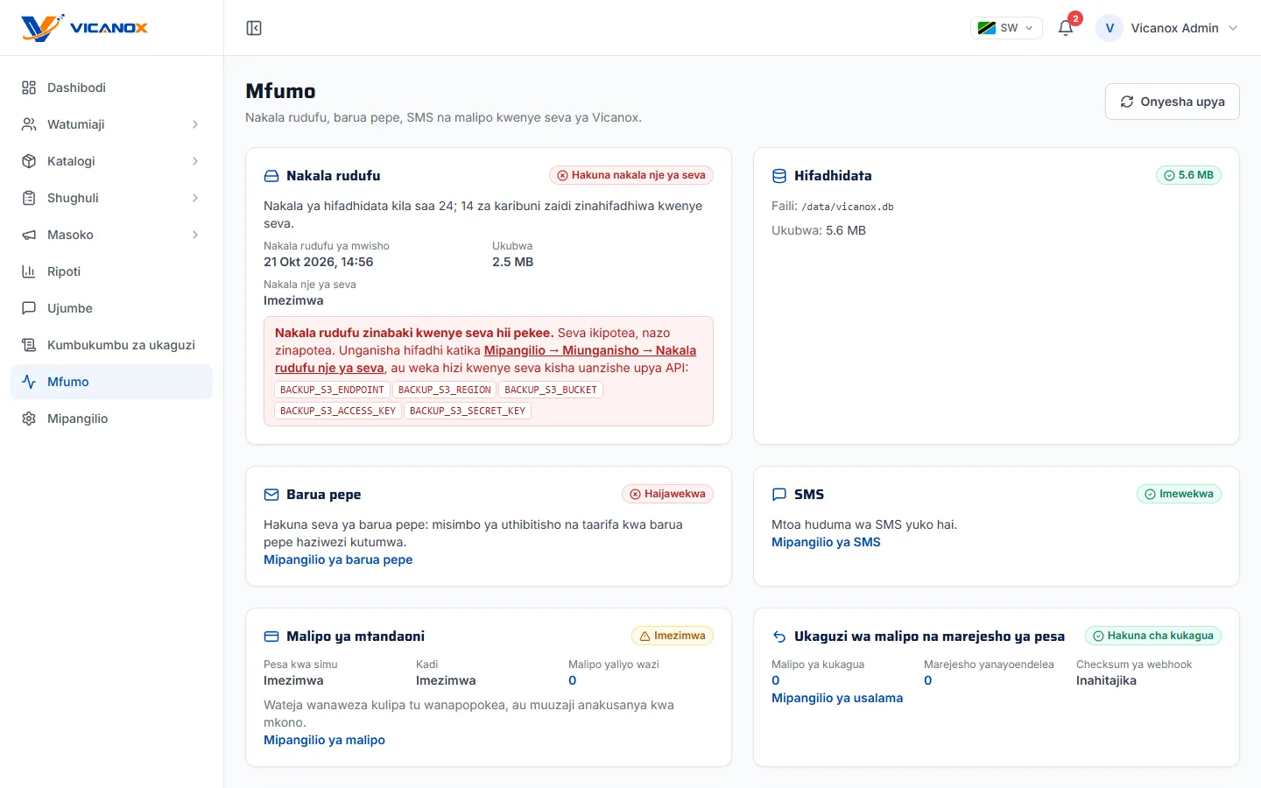The width and height of the screenshot is (1261, 788).
Task: Open the SW language dropdown
Action: (x=1006, y=28)
